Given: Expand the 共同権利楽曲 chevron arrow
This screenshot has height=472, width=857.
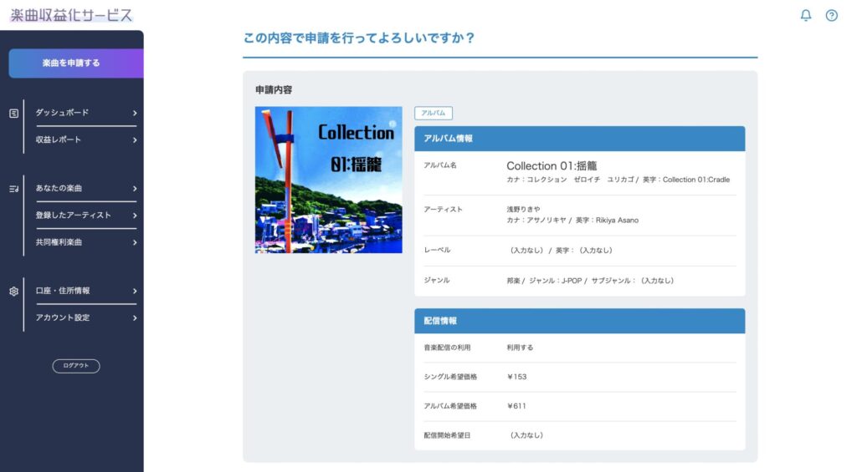Looking at the screenshot, I should (135, 242).
